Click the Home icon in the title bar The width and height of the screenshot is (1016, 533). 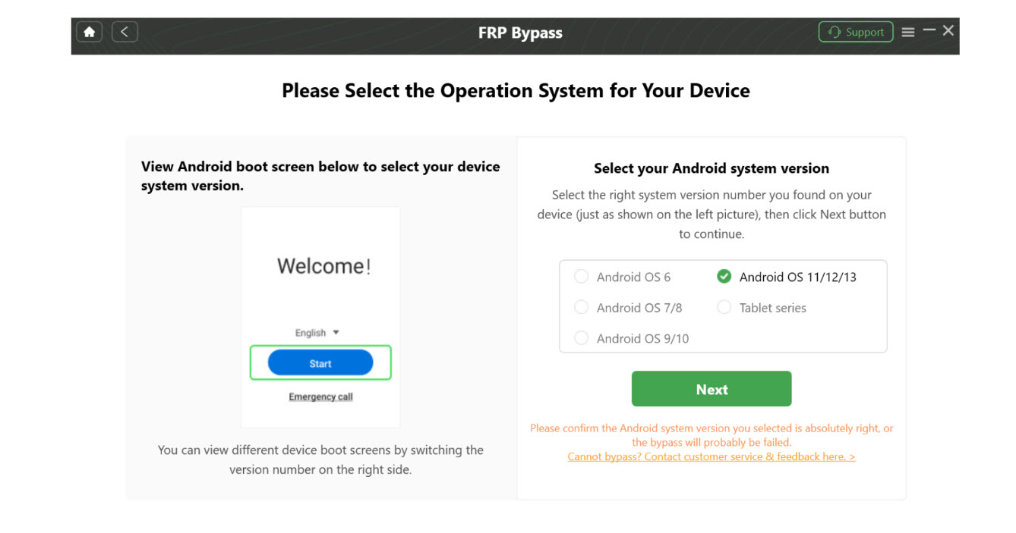click(x=90, y=32)
